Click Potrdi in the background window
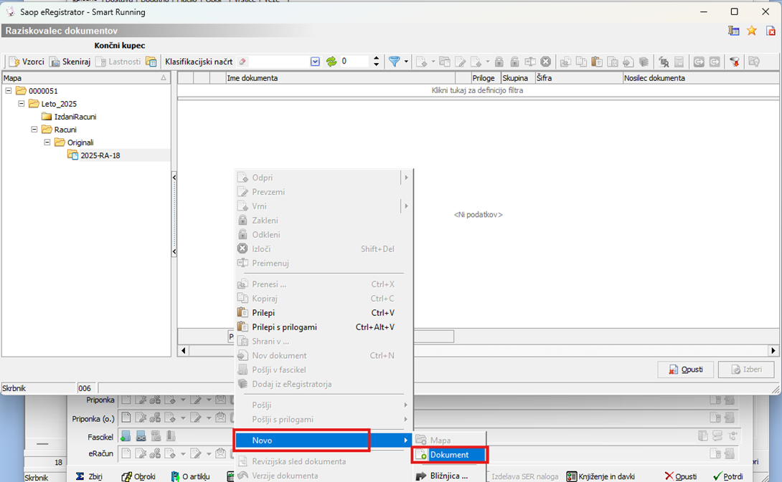The height and width of the screenshot is (482, 782). (727, 476)
